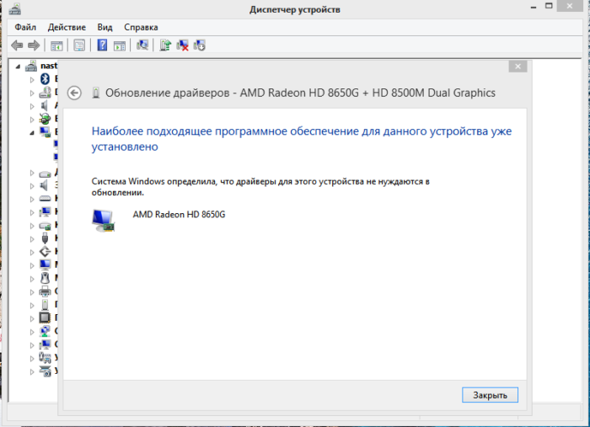Click the 'Обновление драйверов' dialog title text

300,93
